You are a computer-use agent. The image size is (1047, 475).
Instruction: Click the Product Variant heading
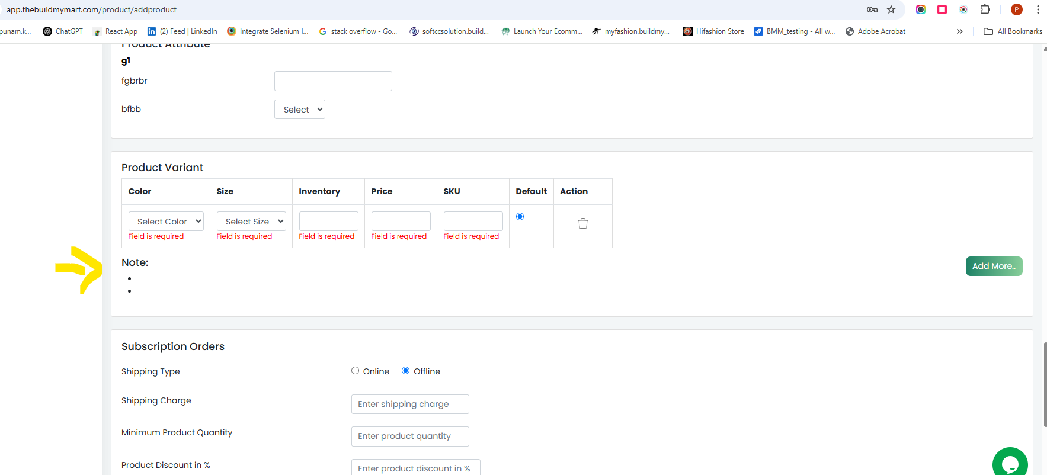162,168
